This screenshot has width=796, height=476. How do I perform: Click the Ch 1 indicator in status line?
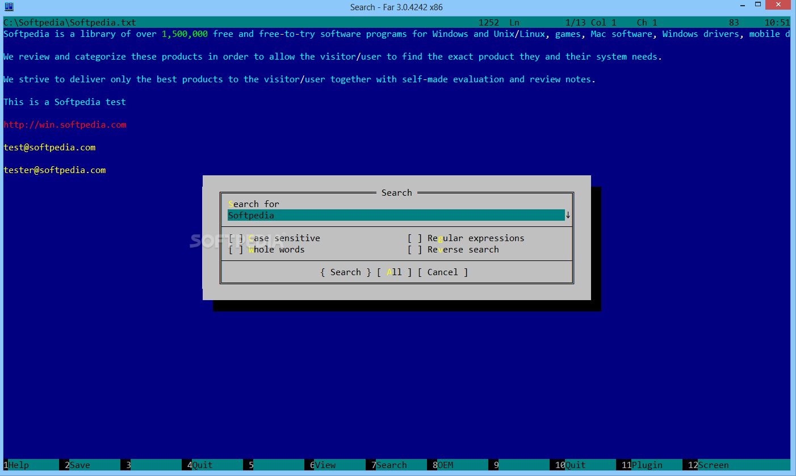[647, 23]
